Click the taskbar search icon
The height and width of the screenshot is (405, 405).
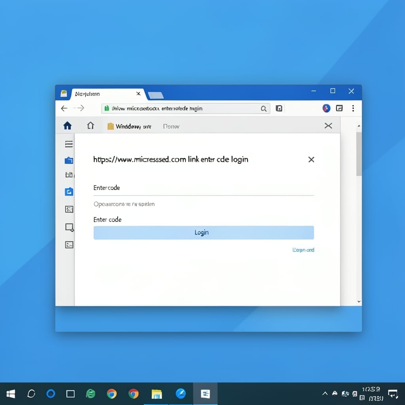click(31, 394)
